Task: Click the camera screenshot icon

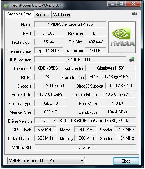Action: pyautogui.click(x=135, y=14)
